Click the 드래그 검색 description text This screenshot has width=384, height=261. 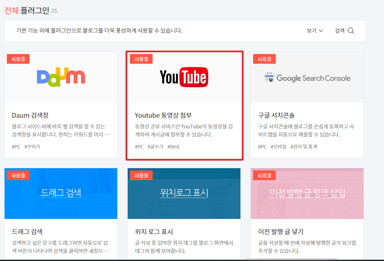coord(61,247)
